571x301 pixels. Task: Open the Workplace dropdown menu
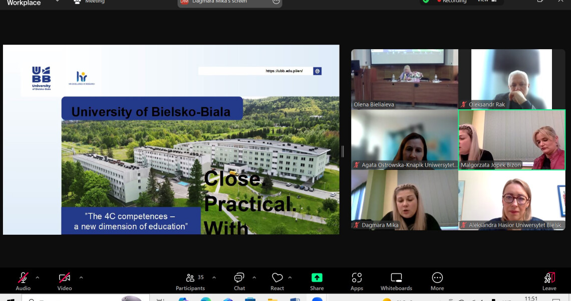[x=57, y=2]
